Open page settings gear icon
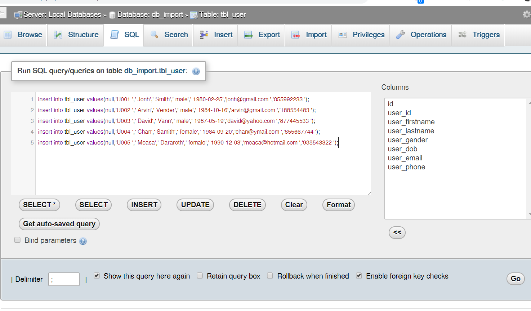This screenshot has width=531, height=311. point(526,14)
